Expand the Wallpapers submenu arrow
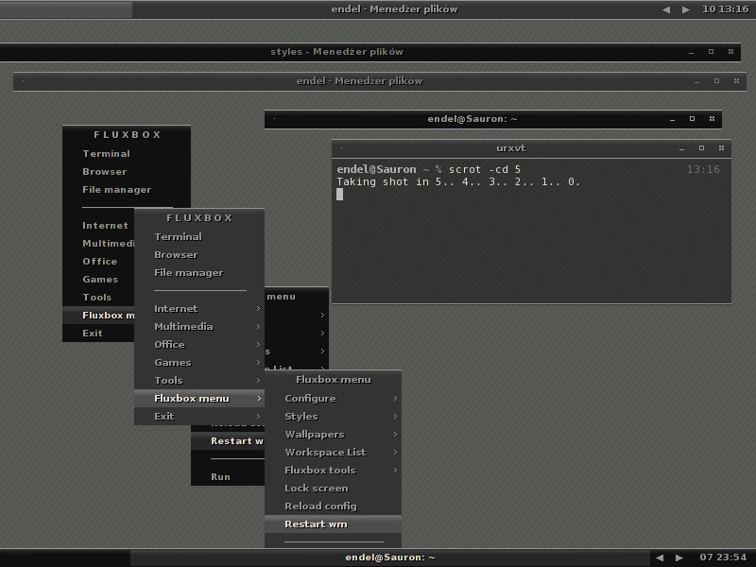 tap(395, 435)
